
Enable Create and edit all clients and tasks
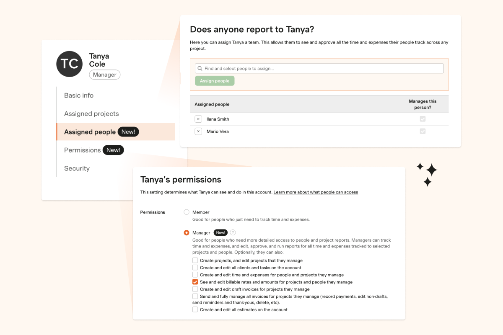(x=195, y=268)
